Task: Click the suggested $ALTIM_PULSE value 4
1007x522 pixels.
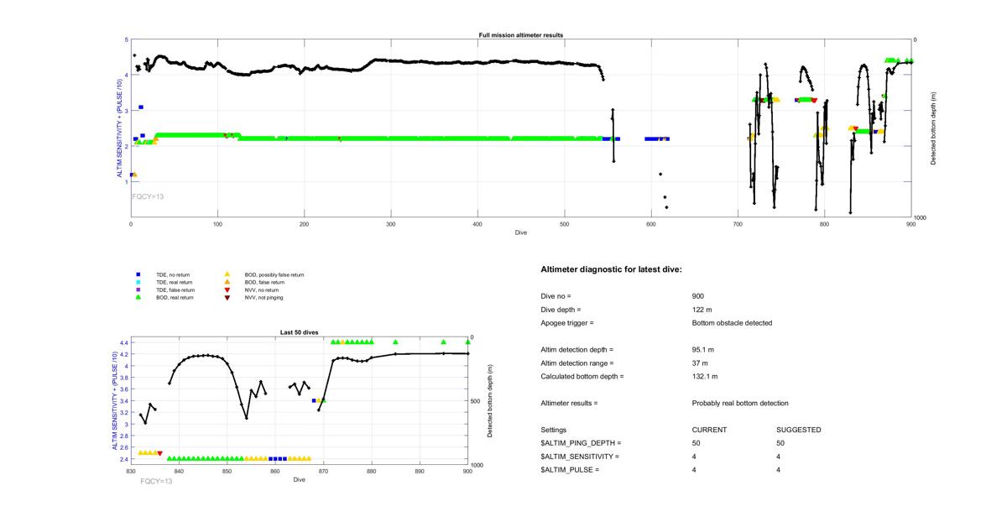Action: tap(780, 470)
